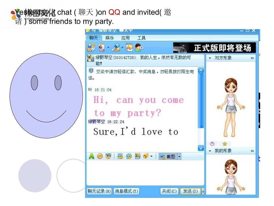Click the » chevron on 我的形象 header
274x206 pixels.
252,151
